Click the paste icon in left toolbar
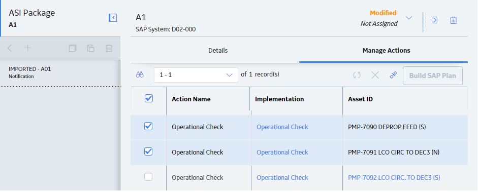Viewport: 478px width, 192px height. point(90,48)
